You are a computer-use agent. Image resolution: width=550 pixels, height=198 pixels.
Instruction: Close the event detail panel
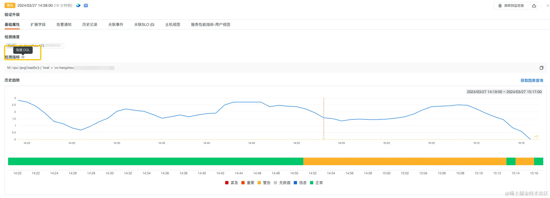click(x=548, y=6)
